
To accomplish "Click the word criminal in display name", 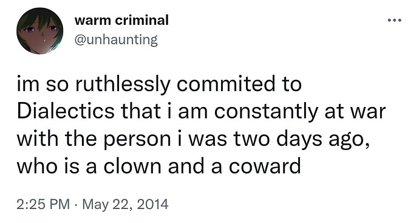I will click(141, 20).
